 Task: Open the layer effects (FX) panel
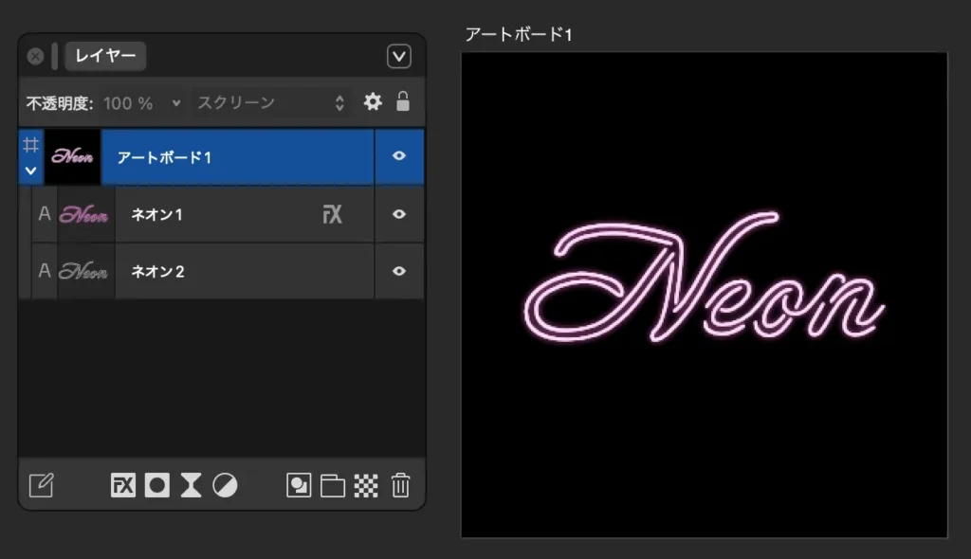click(123, 486)
